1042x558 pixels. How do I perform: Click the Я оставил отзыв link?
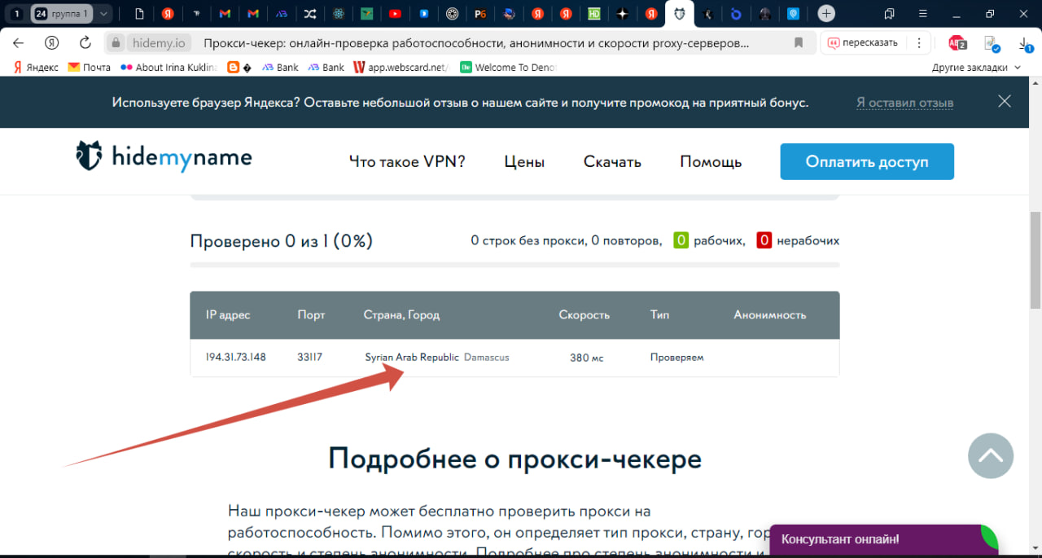pos(904,103)
